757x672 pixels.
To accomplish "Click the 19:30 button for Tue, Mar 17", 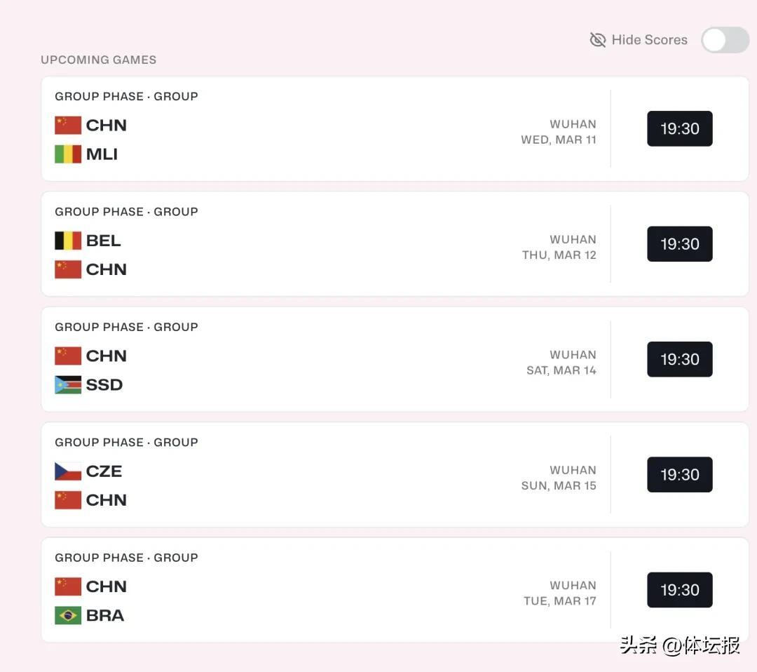I will (679, 590).
